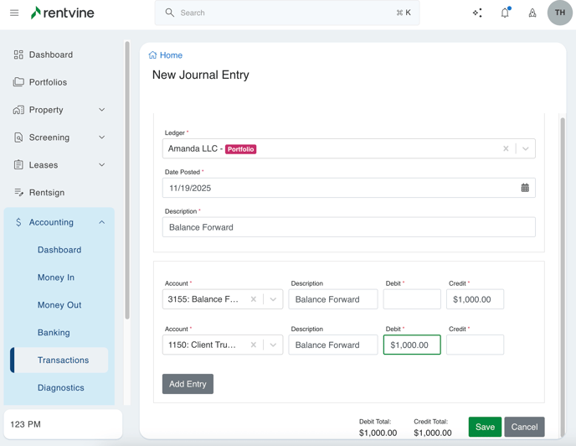Click the Description field with Balance Forward
This screenshot has height=446, width=576.
tap(348, 227)
